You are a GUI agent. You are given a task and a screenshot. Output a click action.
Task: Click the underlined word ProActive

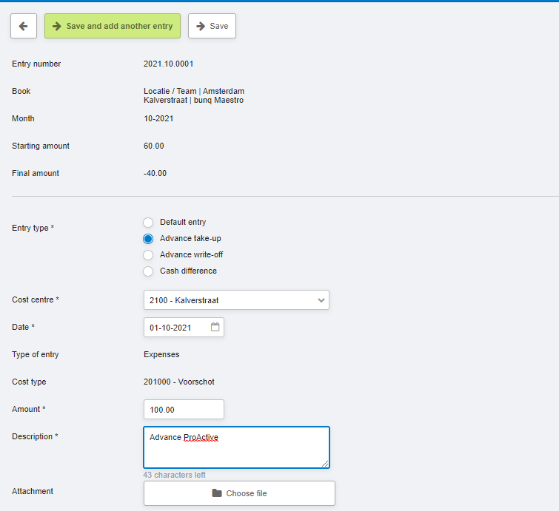201,438
